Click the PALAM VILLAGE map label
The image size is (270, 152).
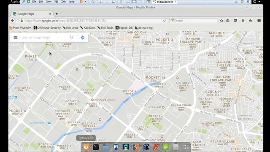point(223,142)
